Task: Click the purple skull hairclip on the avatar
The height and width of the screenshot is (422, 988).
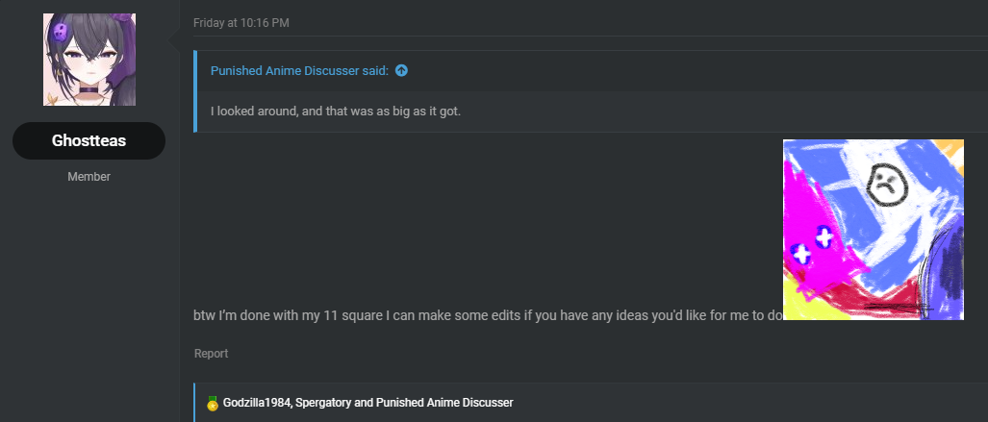Action: pos(60,32)
